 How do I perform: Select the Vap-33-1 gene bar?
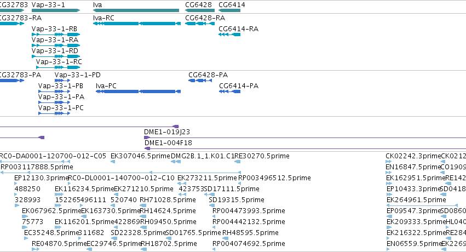pos(56,10)
